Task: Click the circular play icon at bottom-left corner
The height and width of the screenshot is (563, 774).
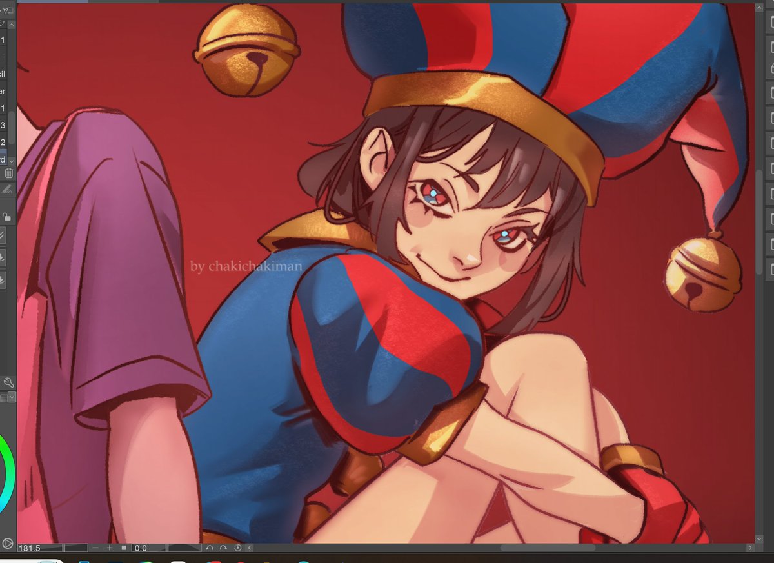Action: pos(8,544)
